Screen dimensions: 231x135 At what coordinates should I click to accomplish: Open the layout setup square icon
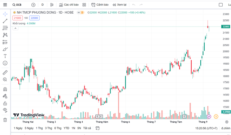(x=221, y=5)
